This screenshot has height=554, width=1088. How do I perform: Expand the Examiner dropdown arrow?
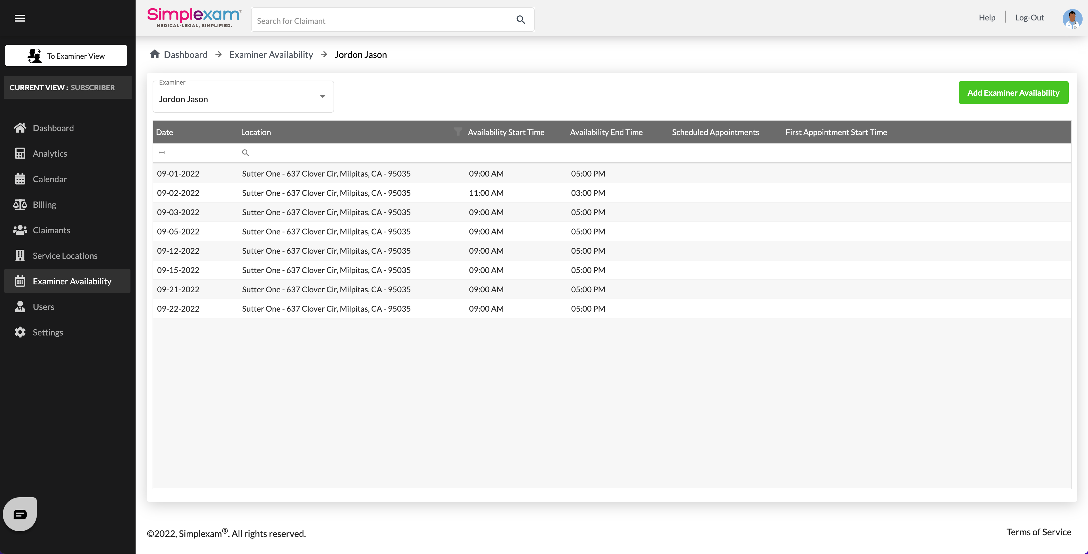323,97
